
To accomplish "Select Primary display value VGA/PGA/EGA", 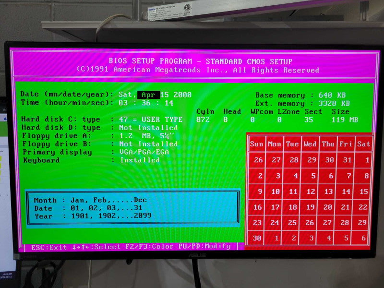I will (144, 152).
